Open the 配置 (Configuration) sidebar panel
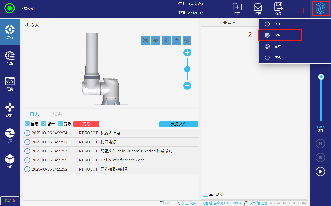This screenshot has width=331, height=206. point(10,58)
